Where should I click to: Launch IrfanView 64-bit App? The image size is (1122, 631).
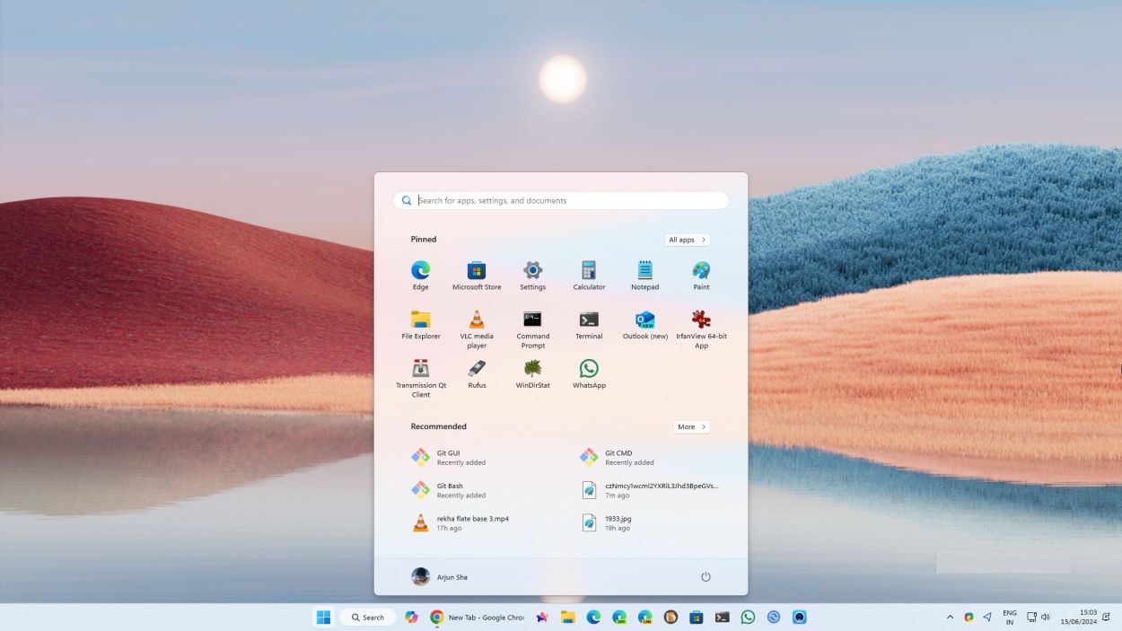[x=701, y=321]
